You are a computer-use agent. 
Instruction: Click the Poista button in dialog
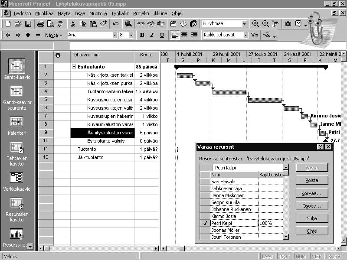tap(312, 180)
